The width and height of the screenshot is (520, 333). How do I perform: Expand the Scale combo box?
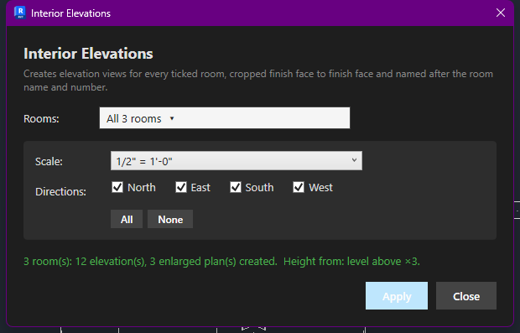(x=237, y=161)
